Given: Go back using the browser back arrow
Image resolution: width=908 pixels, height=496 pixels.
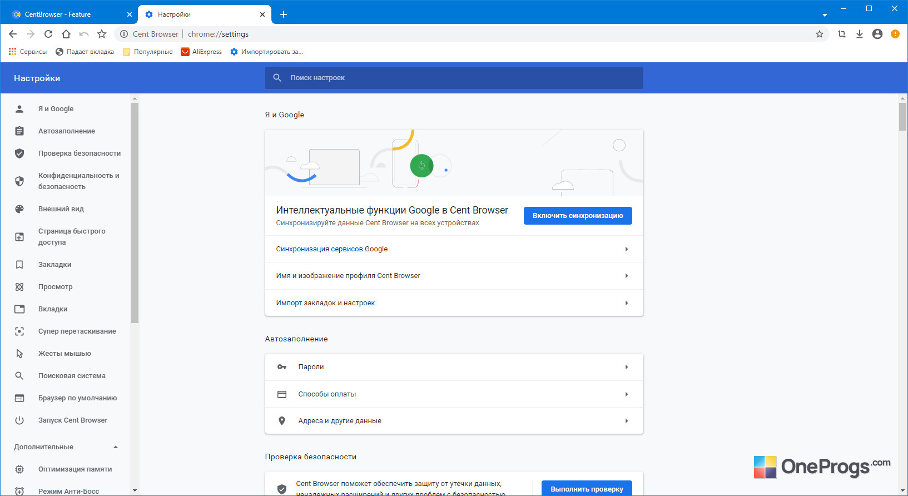Looking at the screenshot, I should pyautogui.click(x=13, y=34).
